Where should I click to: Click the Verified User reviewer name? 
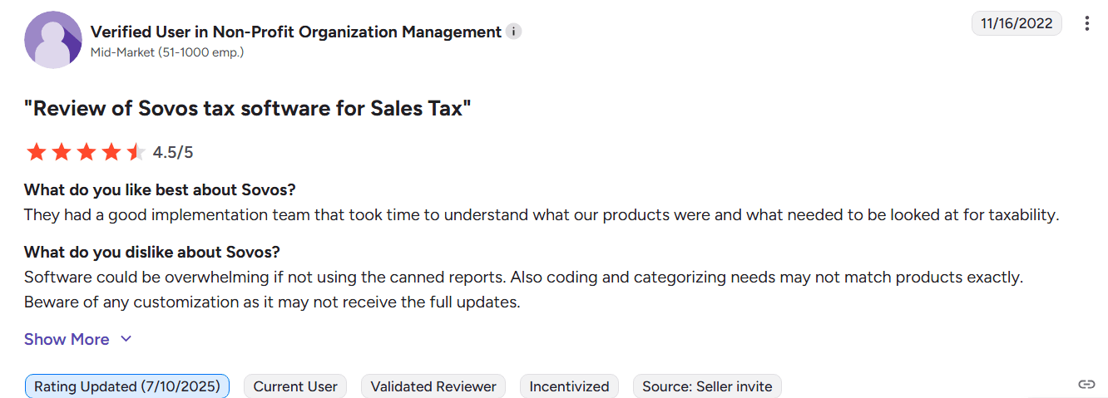[295, 32]
